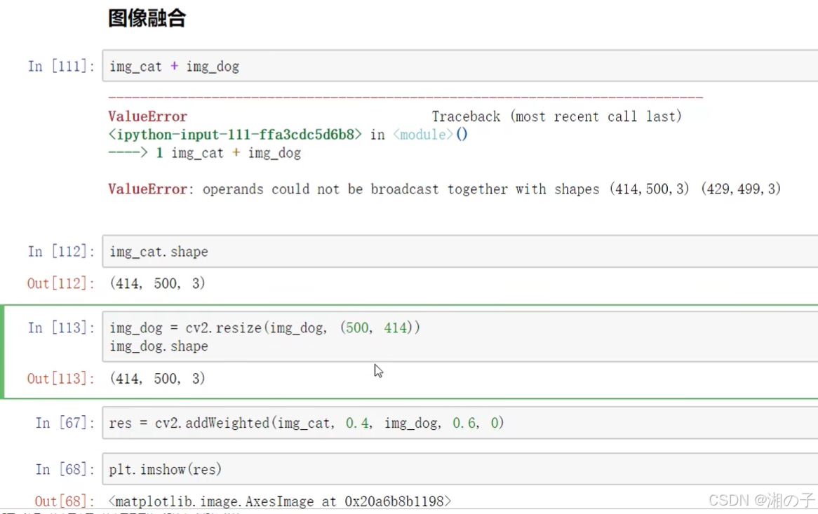818x514 pixels.
Task: Click the Out[112]: prompt label
Action: coord(60,283)
